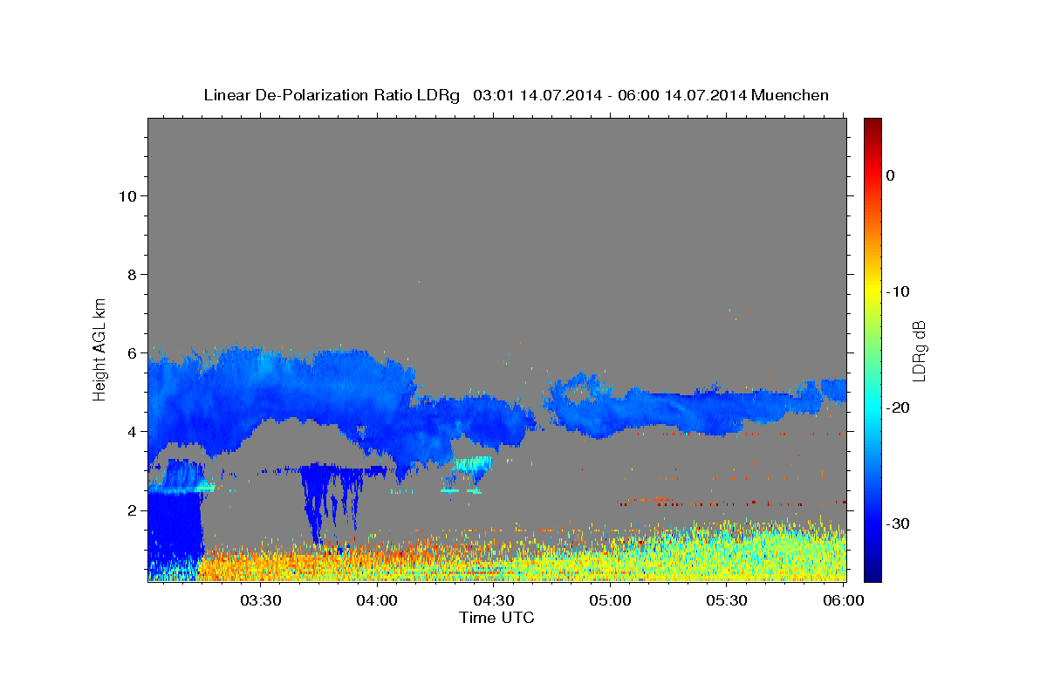Click the plot title 'Linear De-Polarization Ratio LDRg'
1047x698 pixels.
pyautogui.click(x=331, y=95)
